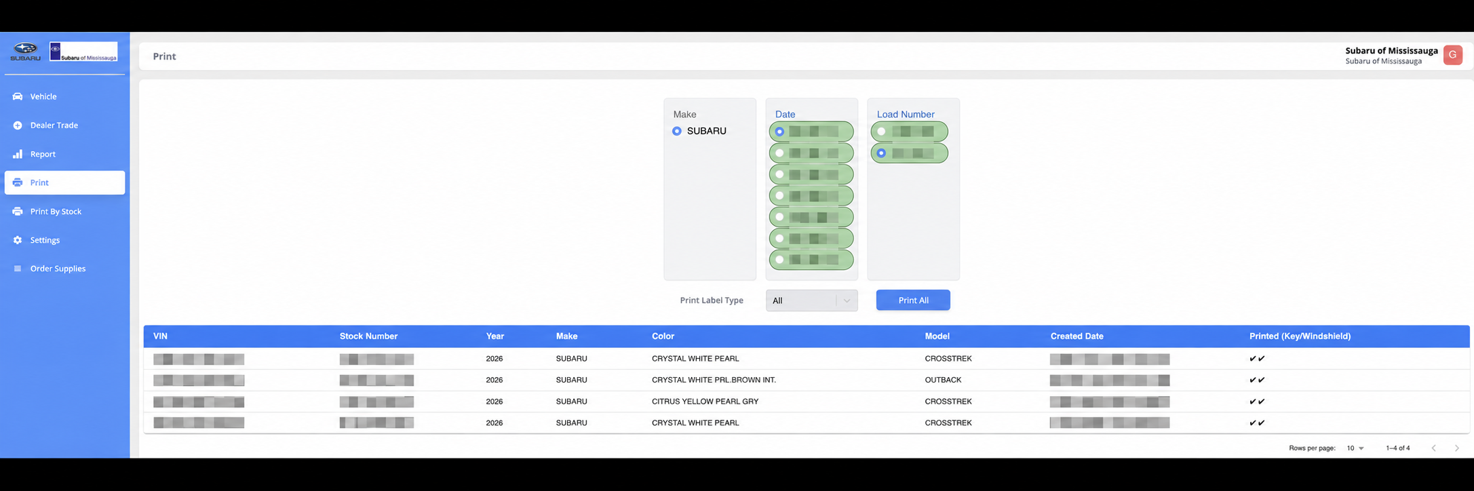Open Print By Stock page
Image resolution: width=1474 pixels, height=491 pixels.
(64, 212)
